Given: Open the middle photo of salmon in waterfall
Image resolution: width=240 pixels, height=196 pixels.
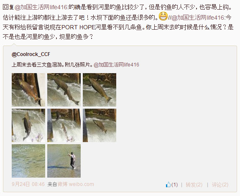Looking at the screenshot, I should point(64,125).
